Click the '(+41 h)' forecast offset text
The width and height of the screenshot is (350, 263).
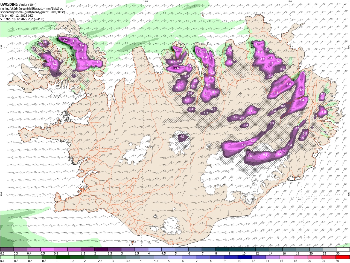coord(39,19)
